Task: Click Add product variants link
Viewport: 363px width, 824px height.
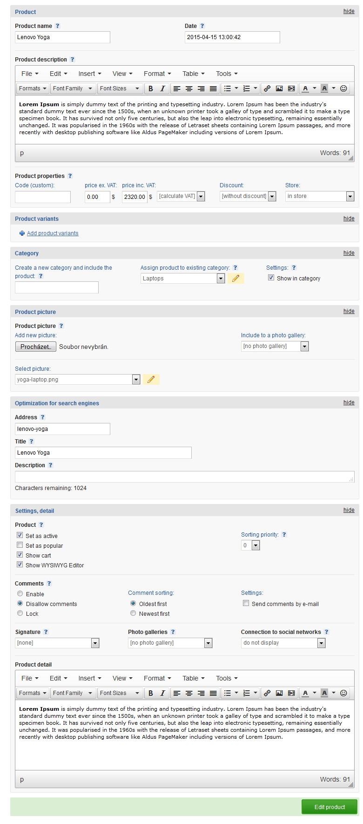Action: pos(53,233)
